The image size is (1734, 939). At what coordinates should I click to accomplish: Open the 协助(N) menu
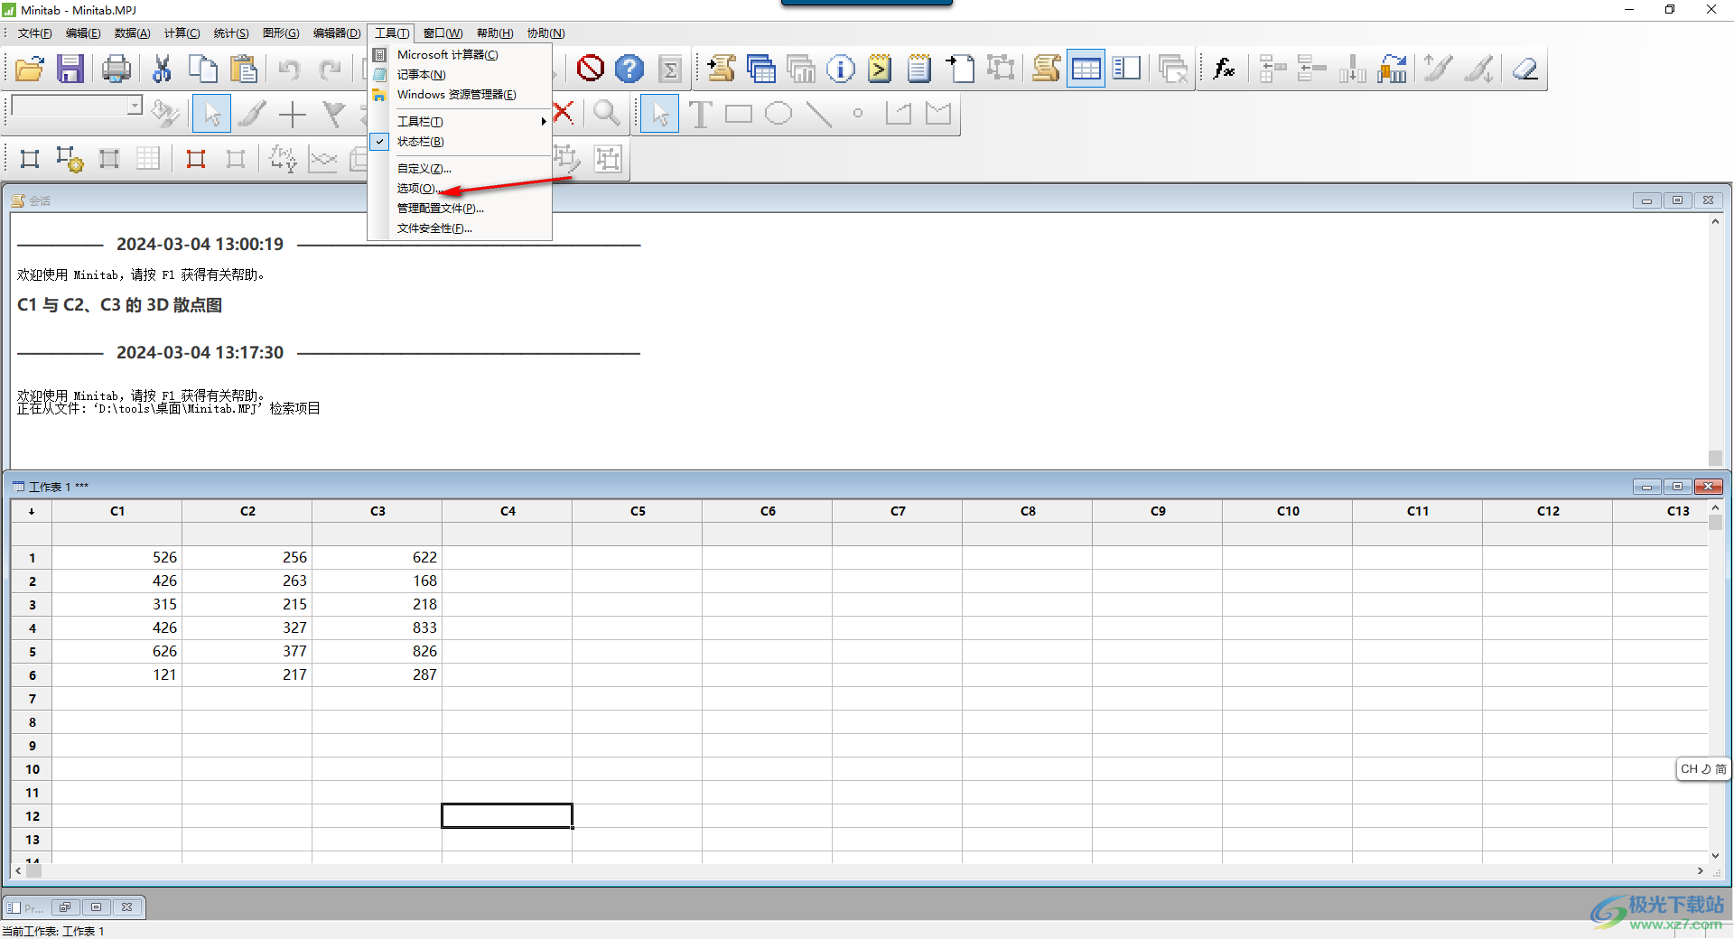(x=546, y=33)
